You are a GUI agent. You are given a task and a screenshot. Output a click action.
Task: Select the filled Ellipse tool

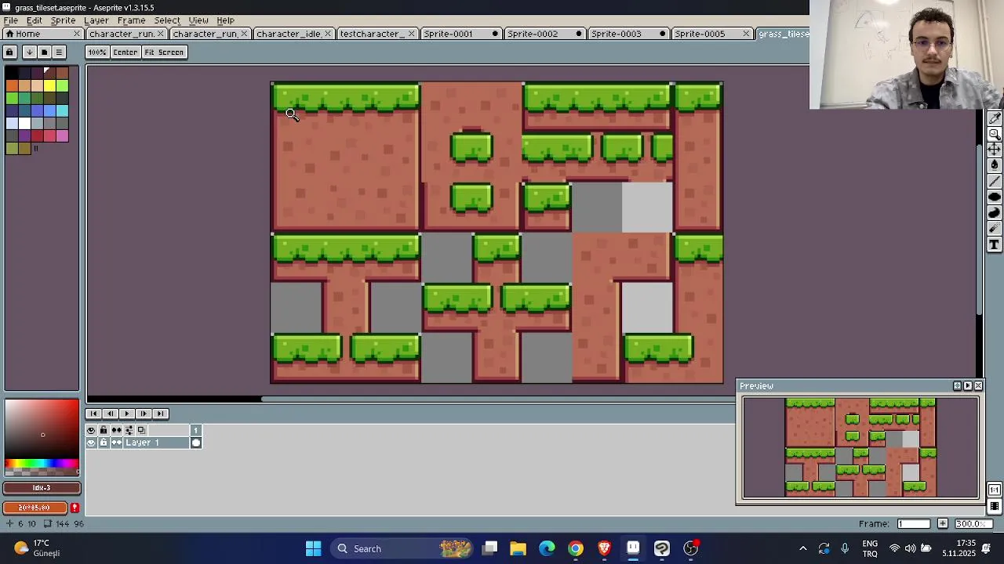click(x=995, y=197)
